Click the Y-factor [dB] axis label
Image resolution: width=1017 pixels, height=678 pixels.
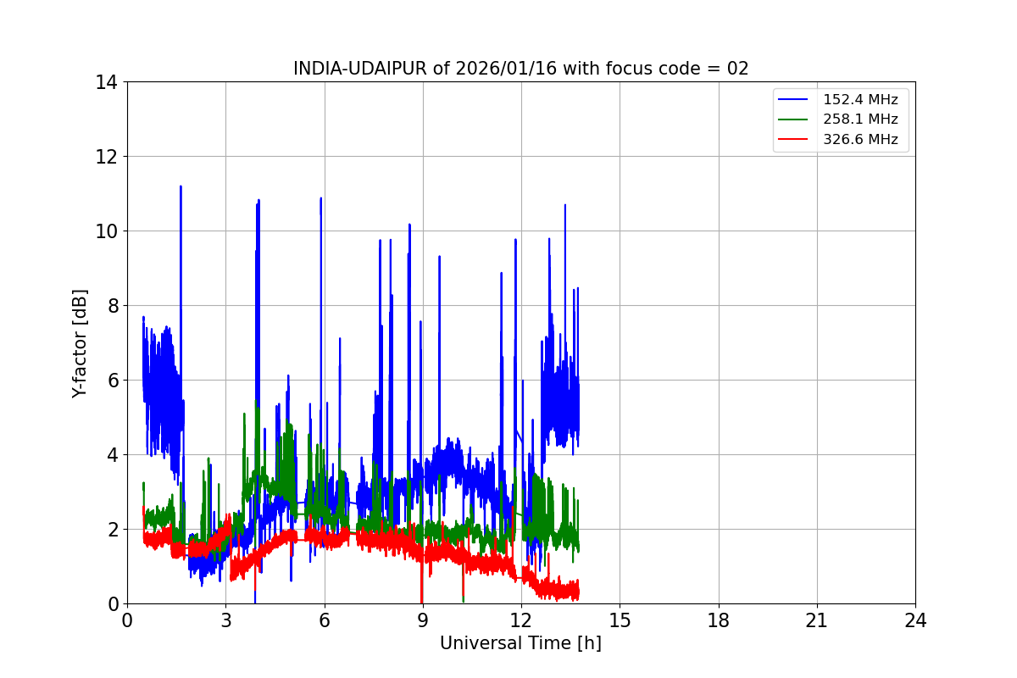click(x=80, y=343)
